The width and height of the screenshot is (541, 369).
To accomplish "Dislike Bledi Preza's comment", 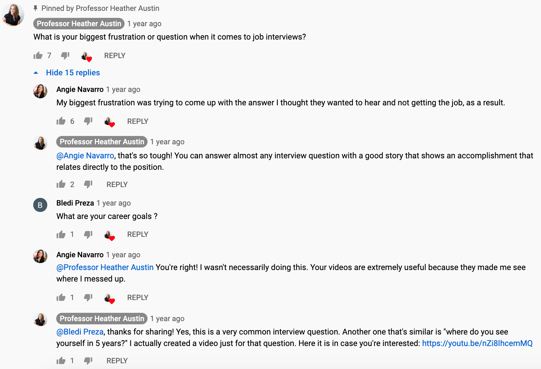I will 88,234.
